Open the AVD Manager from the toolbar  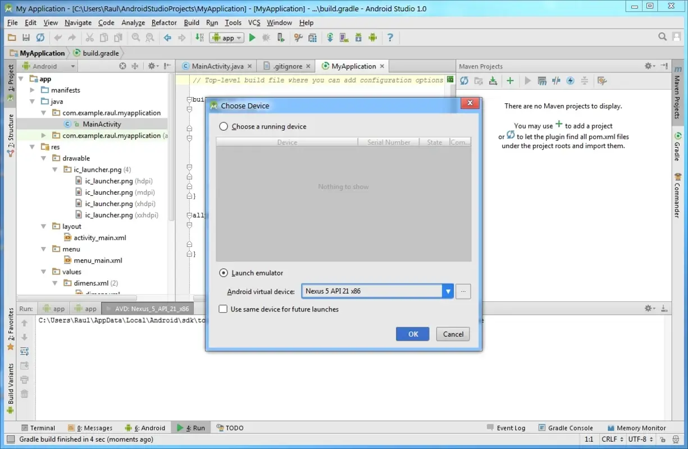[343, 38]
